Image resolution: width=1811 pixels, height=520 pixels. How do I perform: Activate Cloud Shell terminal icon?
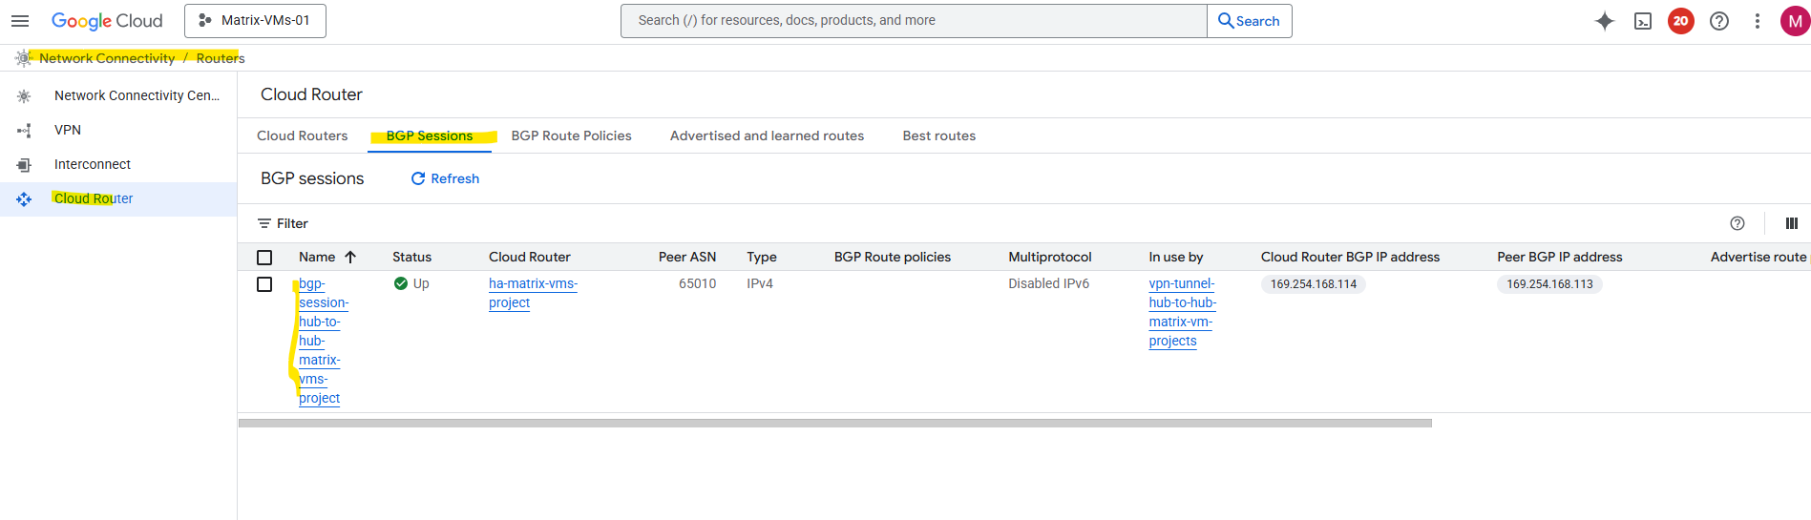pos(1643,21)
